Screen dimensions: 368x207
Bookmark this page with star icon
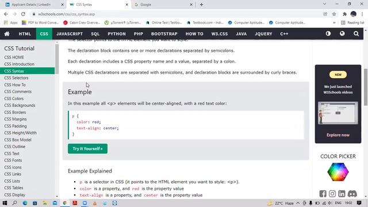click(334, 14)
